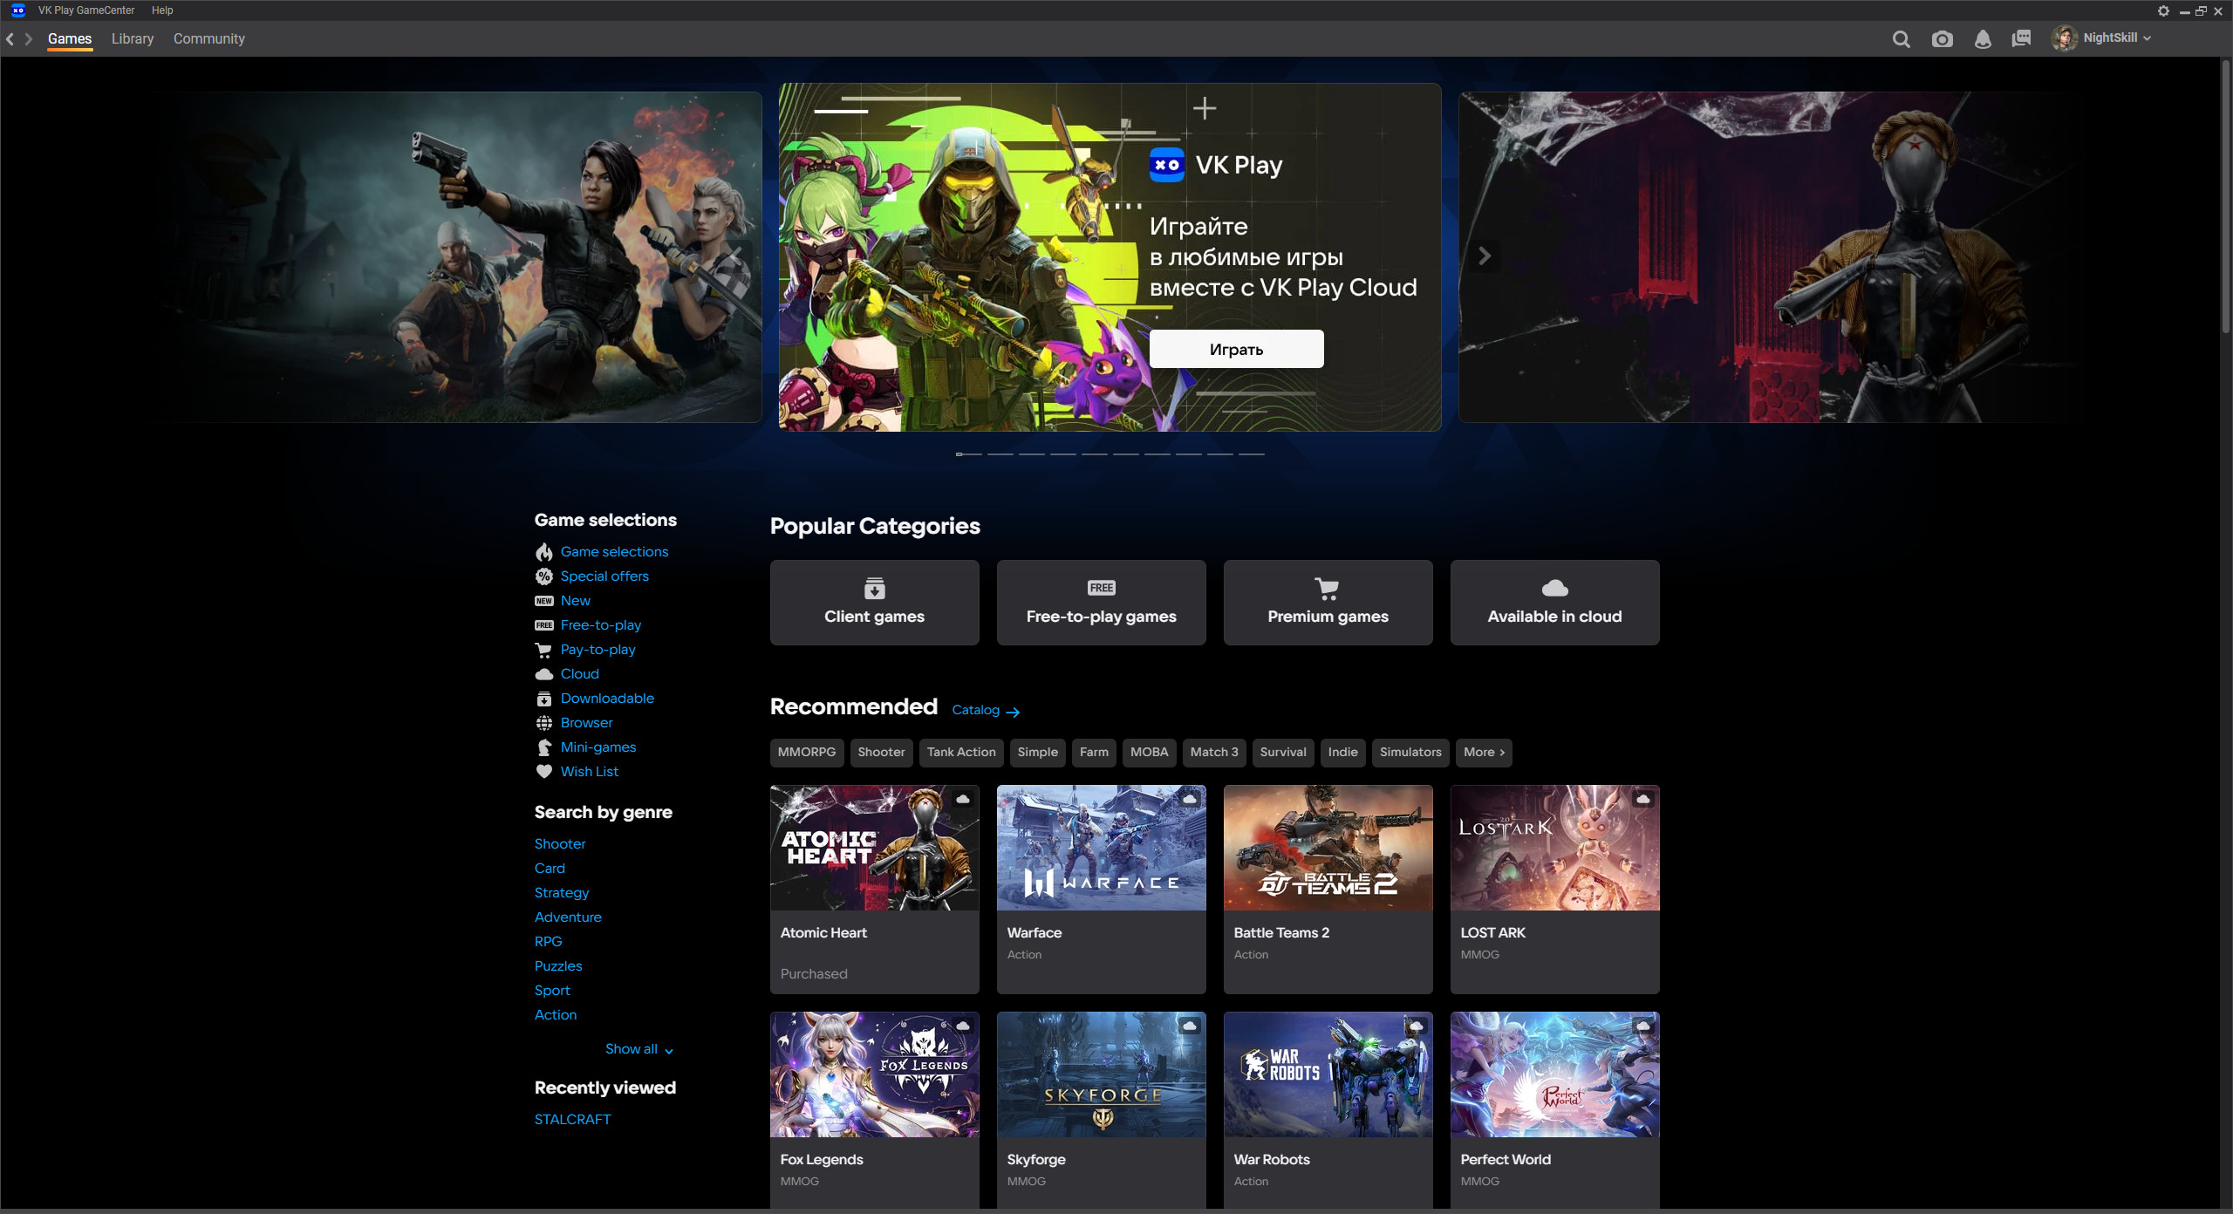Switch to the Library tab
This screenshot has height=1214, width=2233.
(x=133, y=39)
